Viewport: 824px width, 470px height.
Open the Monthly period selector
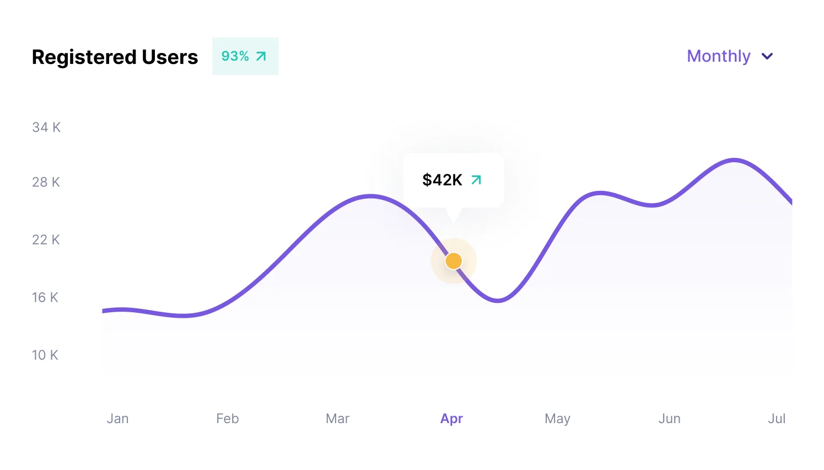[719, 56]
